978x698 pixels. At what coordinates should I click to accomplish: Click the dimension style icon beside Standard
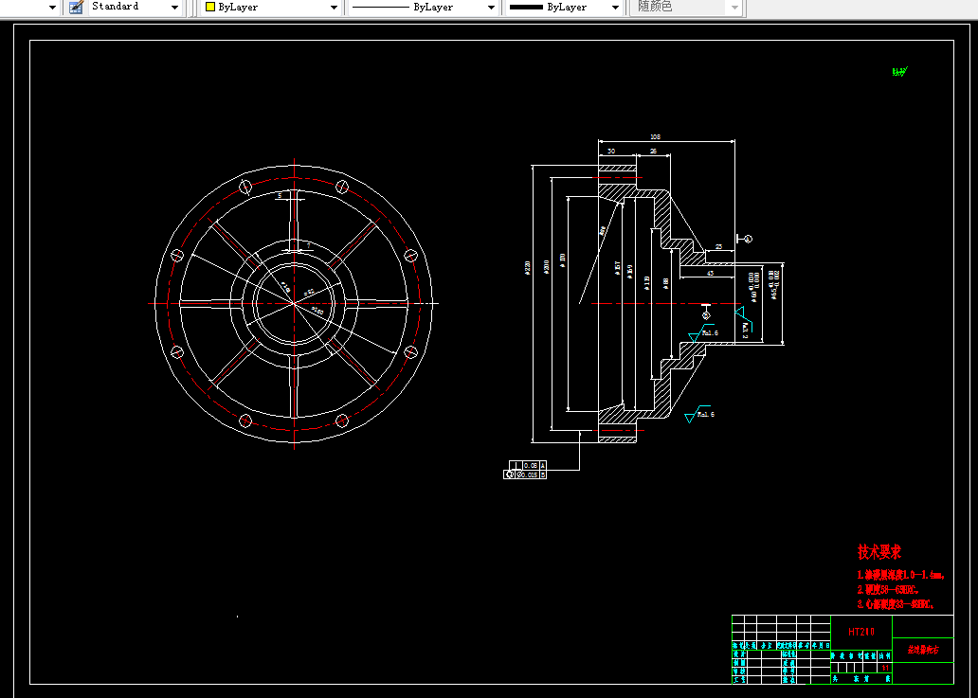pyautogui.click(x=76, y=7)
